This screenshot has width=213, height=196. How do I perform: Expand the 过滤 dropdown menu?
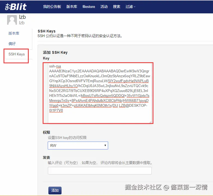[130, 7]
